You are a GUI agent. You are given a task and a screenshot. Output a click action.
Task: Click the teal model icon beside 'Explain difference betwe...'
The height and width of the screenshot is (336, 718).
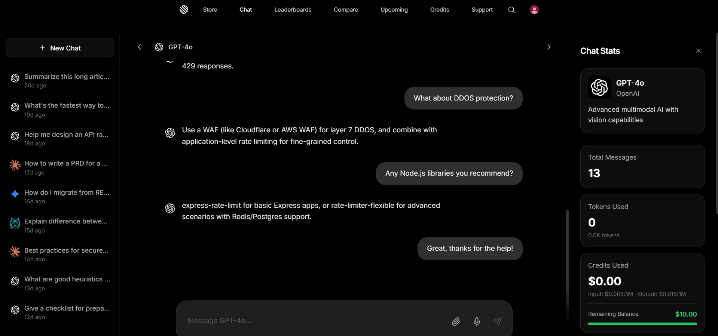pyautogui.click(x=15, y=223)
